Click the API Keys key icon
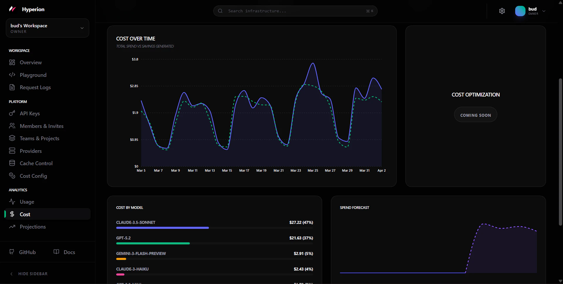 click(x=12, y=113)
